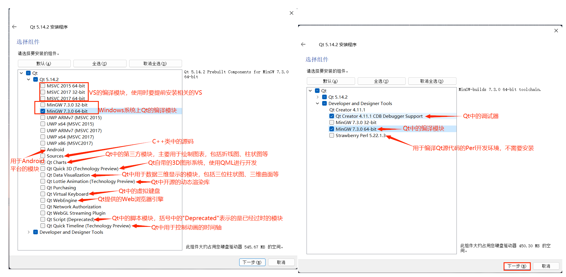
Task: Collapse the Qt 5.14.2 node in left window
Action: pyautogui.click(x=28, y=79)
